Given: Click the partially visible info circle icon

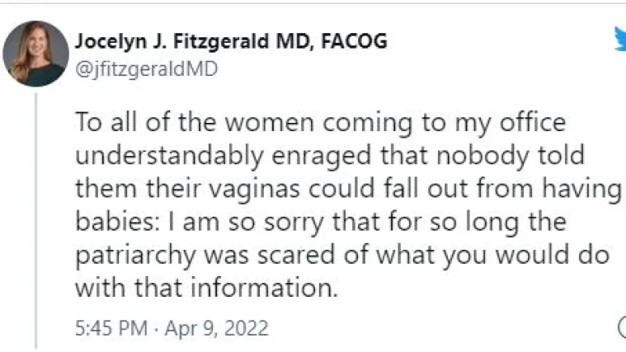Looking at the screenshot, I should click(622, 328).
